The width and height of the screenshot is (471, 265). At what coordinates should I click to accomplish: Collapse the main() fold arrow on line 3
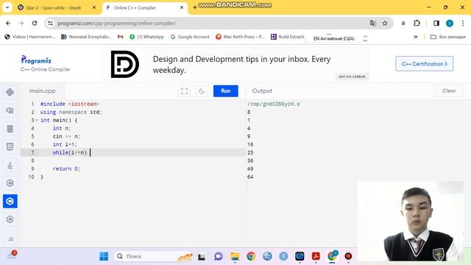point(37,120)
